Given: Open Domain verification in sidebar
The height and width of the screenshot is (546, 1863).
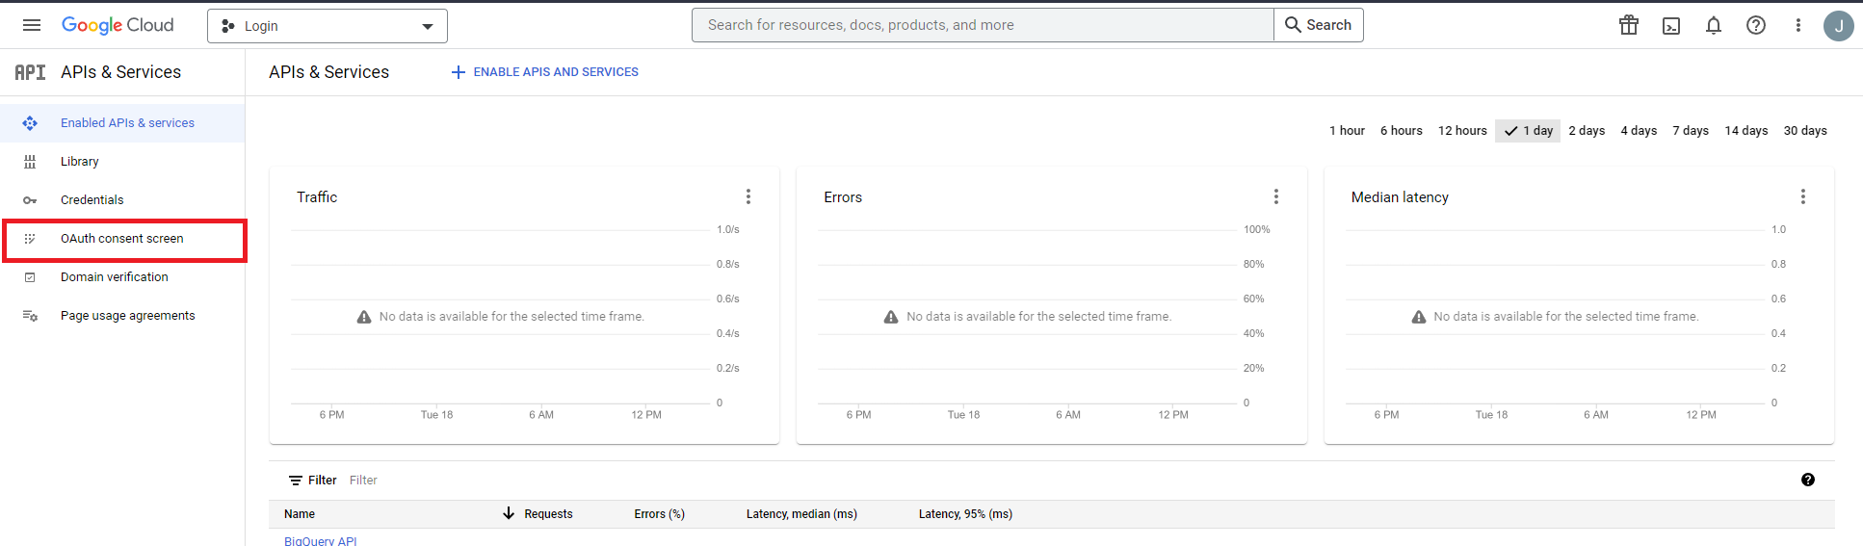Looking at the screenshot, I should (122, 277).
